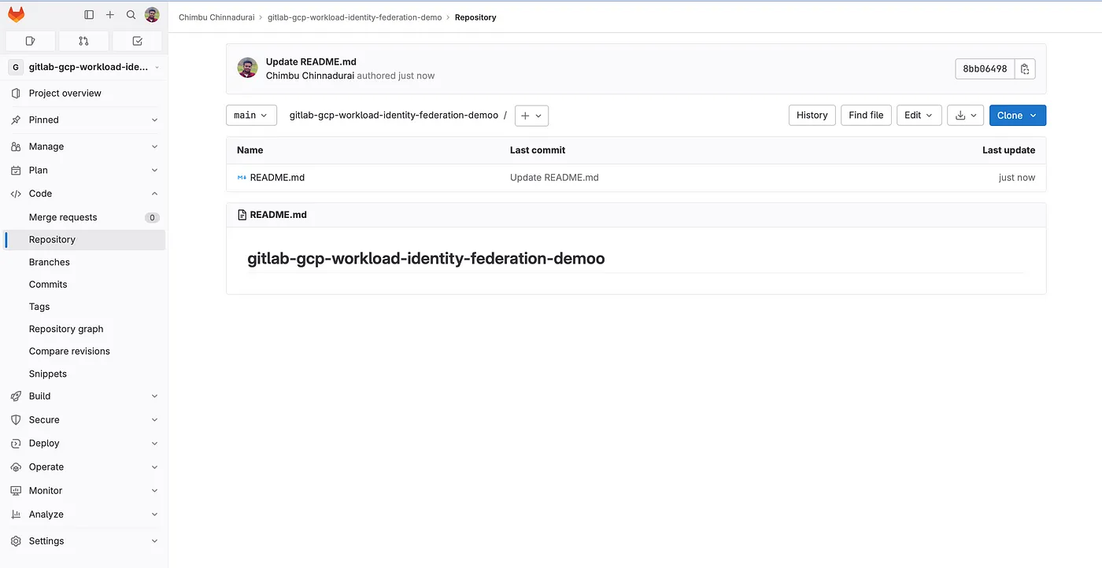The width and height of the screenshot is (1102, 568).
Task: Click the History button
Action: (812, 115)
